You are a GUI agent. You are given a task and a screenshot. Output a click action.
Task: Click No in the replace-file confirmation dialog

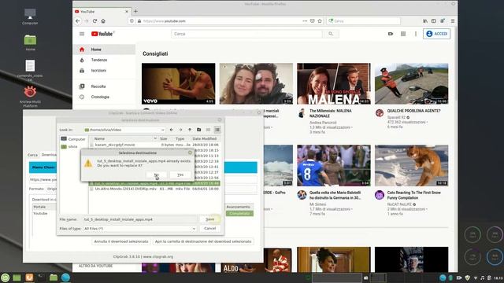click(156, 175)
